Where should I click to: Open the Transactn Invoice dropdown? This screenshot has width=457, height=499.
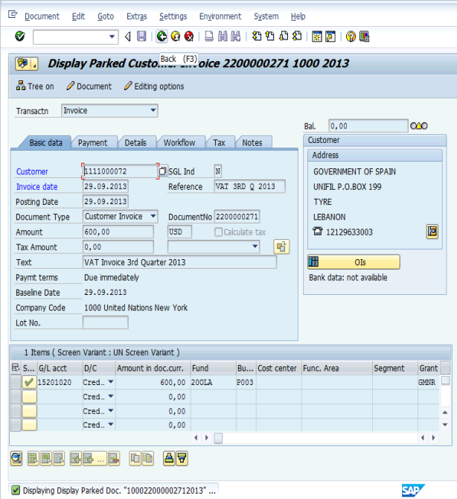pyautogui.click(x=153, y=111)
